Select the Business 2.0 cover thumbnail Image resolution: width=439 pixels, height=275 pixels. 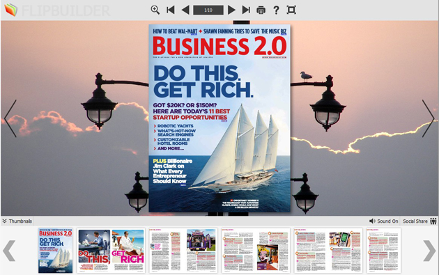tap(56, 251)
